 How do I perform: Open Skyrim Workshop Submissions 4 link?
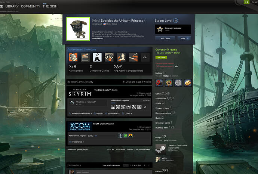pyautogui.click(x=80, y=114)
